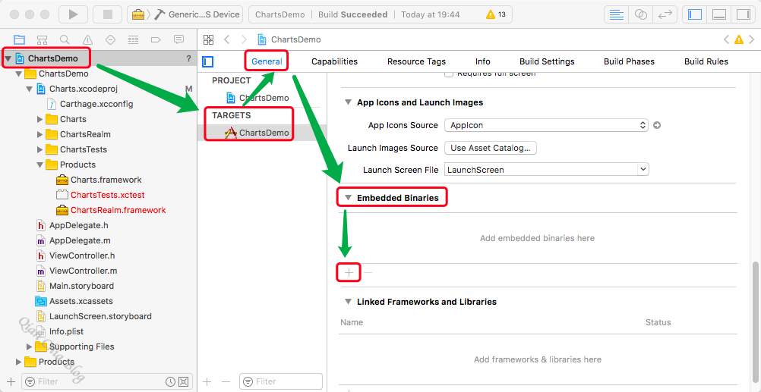Screen dimensions: 761x392
Task: Switch to the Info tab
Action: click(x=482, y=61)
